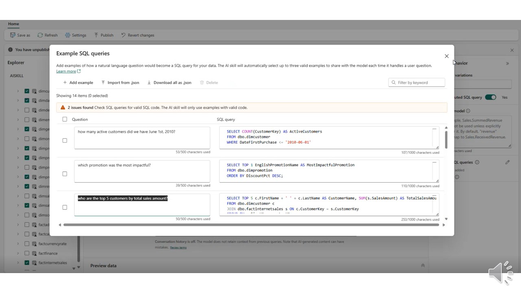Check the factcurrencyrate table checkbox
The width and height of the screenshot is (521, 293).
(x=27, y=244)
